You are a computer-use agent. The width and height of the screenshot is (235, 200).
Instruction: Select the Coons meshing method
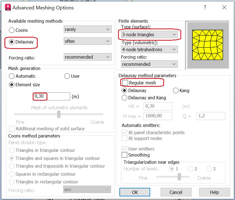point(12,30)
